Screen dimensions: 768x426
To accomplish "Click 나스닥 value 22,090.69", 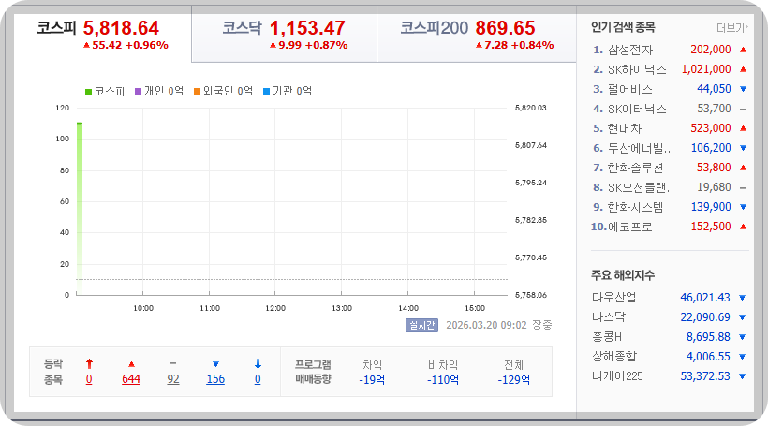I will [705, 317].
